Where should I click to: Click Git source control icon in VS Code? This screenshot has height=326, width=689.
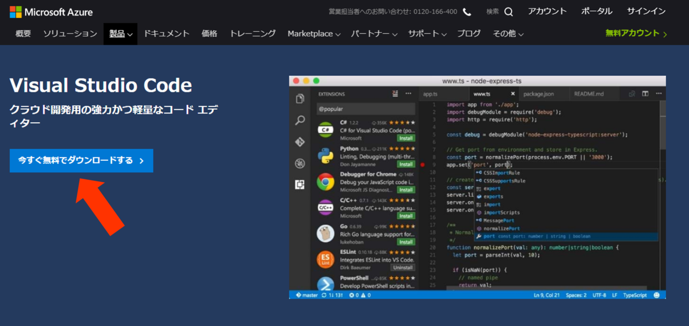(x=300, y=142)
